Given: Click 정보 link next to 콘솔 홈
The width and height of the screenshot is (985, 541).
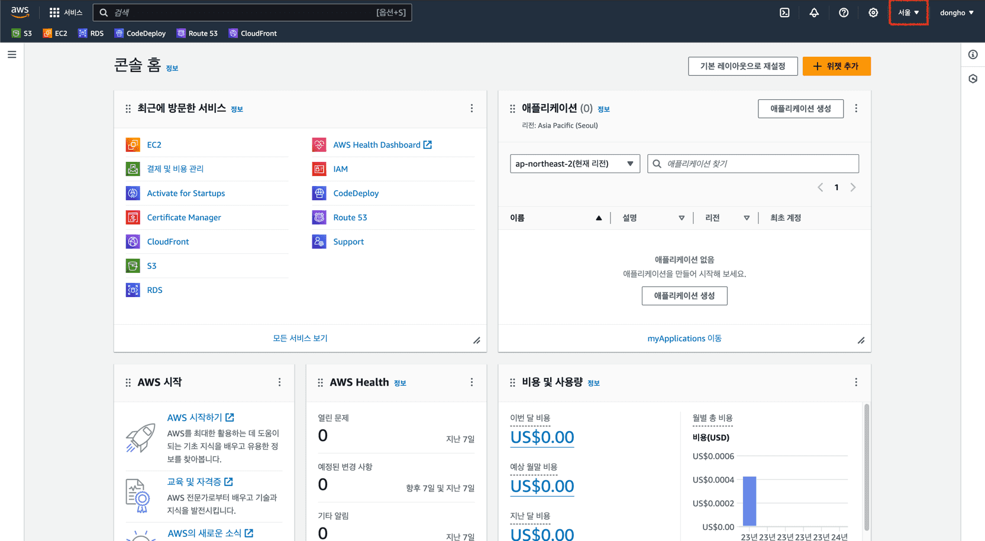Looking at the screenshot, I should pos(172,69).
